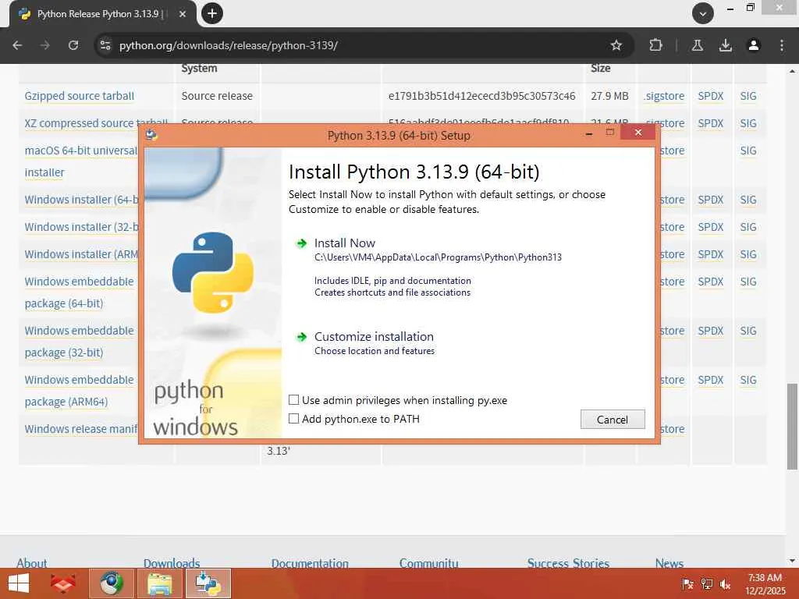Click the scrollbar down arrow
This screenshot has width=799, height=599.
click(x=792, y=561)
